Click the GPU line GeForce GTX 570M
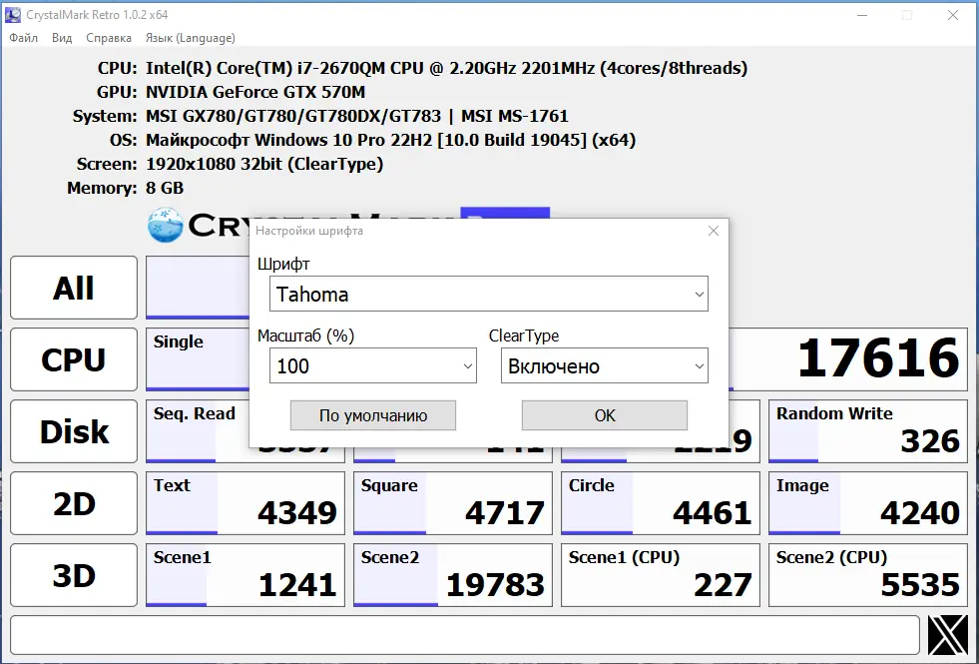979x664 pixels. point(255,92)
